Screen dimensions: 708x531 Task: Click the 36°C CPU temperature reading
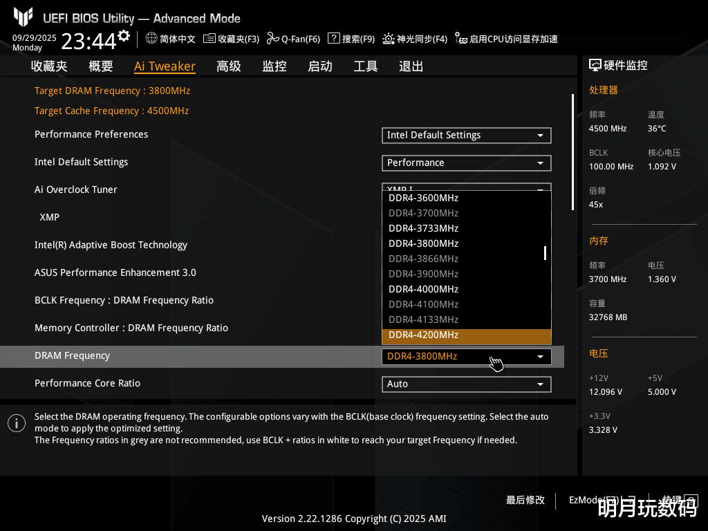(657, 129)
